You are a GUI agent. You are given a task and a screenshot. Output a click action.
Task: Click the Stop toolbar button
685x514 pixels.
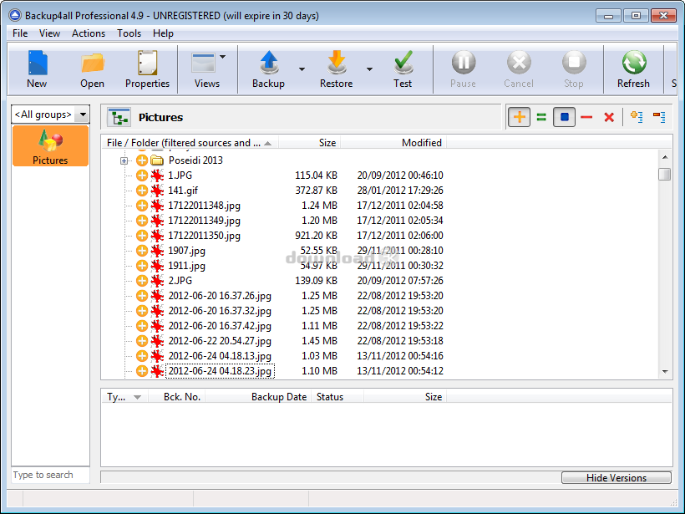click(x=574, y=69)
